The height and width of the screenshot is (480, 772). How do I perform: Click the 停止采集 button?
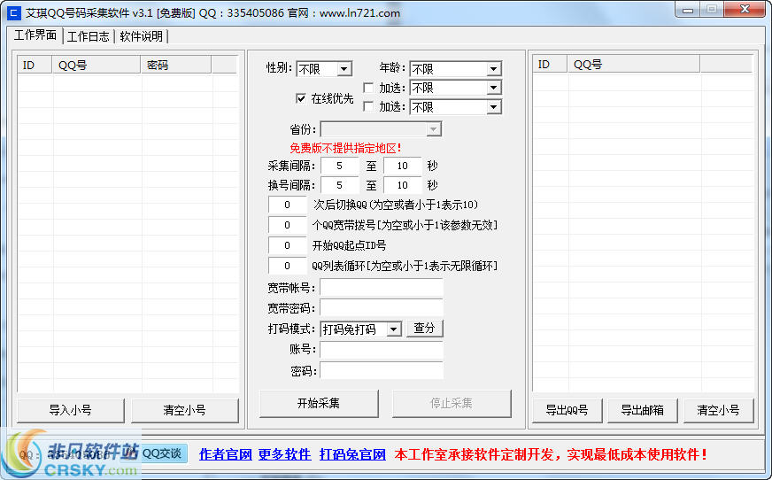pyautogui.click(x=452, y=404)
